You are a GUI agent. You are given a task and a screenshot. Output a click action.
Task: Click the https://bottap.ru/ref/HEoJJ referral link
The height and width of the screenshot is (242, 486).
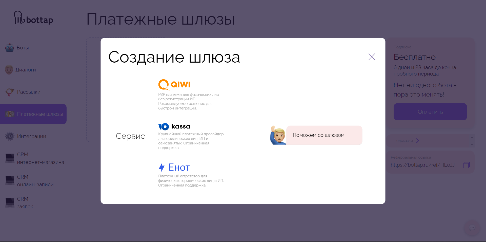(x=422, y=165)
